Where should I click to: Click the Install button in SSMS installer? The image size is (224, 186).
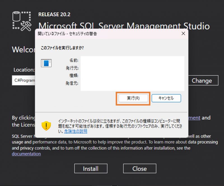click(91, 168)
